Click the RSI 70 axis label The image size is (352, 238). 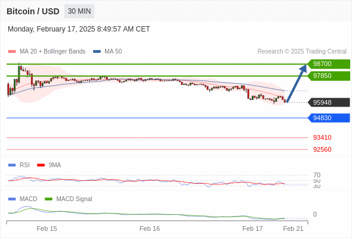coord(317,175)
